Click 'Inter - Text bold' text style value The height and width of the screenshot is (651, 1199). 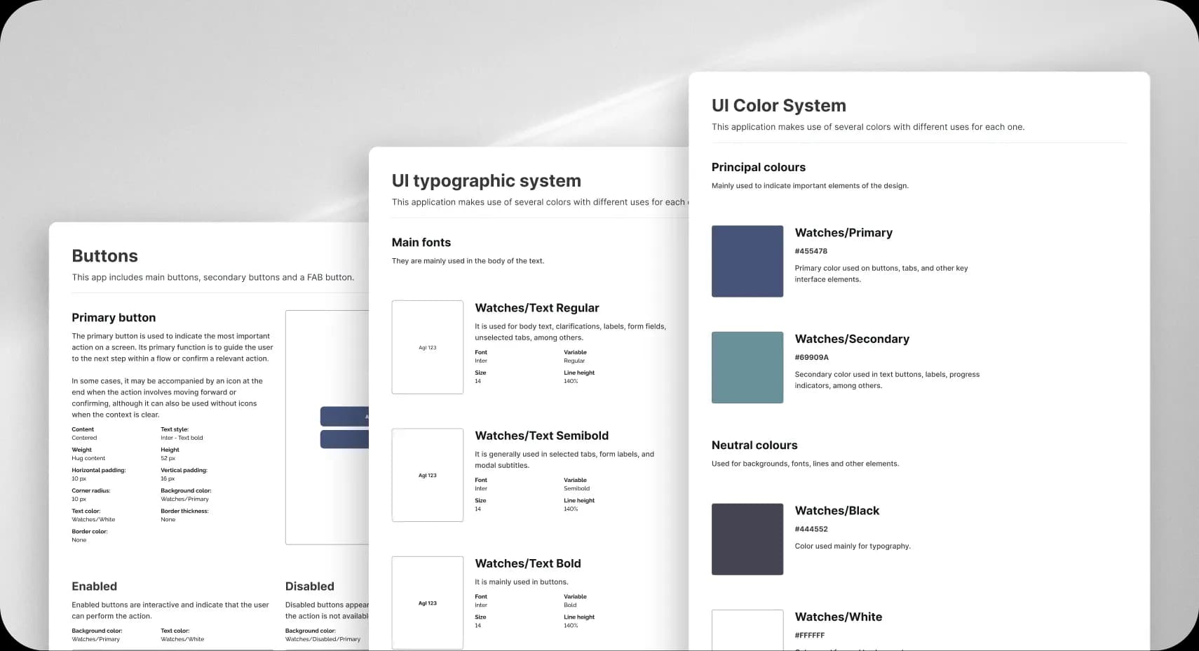point(182,438)
